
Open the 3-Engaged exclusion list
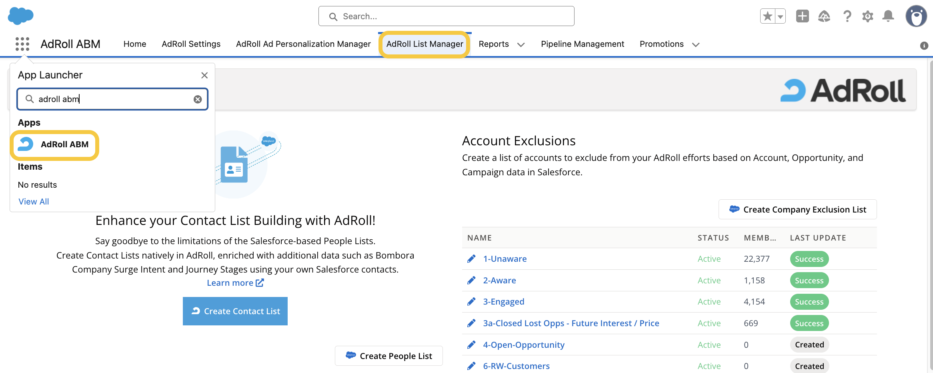[x=504, y=302]
